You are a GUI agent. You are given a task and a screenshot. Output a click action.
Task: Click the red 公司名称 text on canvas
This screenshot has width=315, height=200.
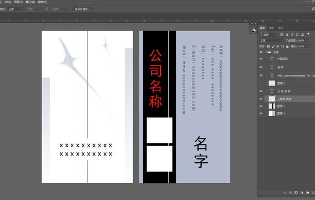(x=155, y=78)
